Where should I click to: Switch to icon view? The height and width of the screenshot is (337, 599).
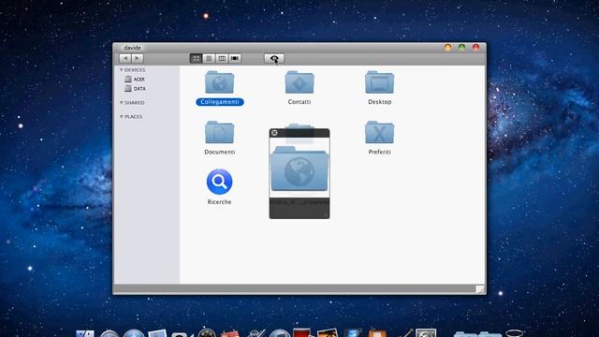[x=196, y=58]
